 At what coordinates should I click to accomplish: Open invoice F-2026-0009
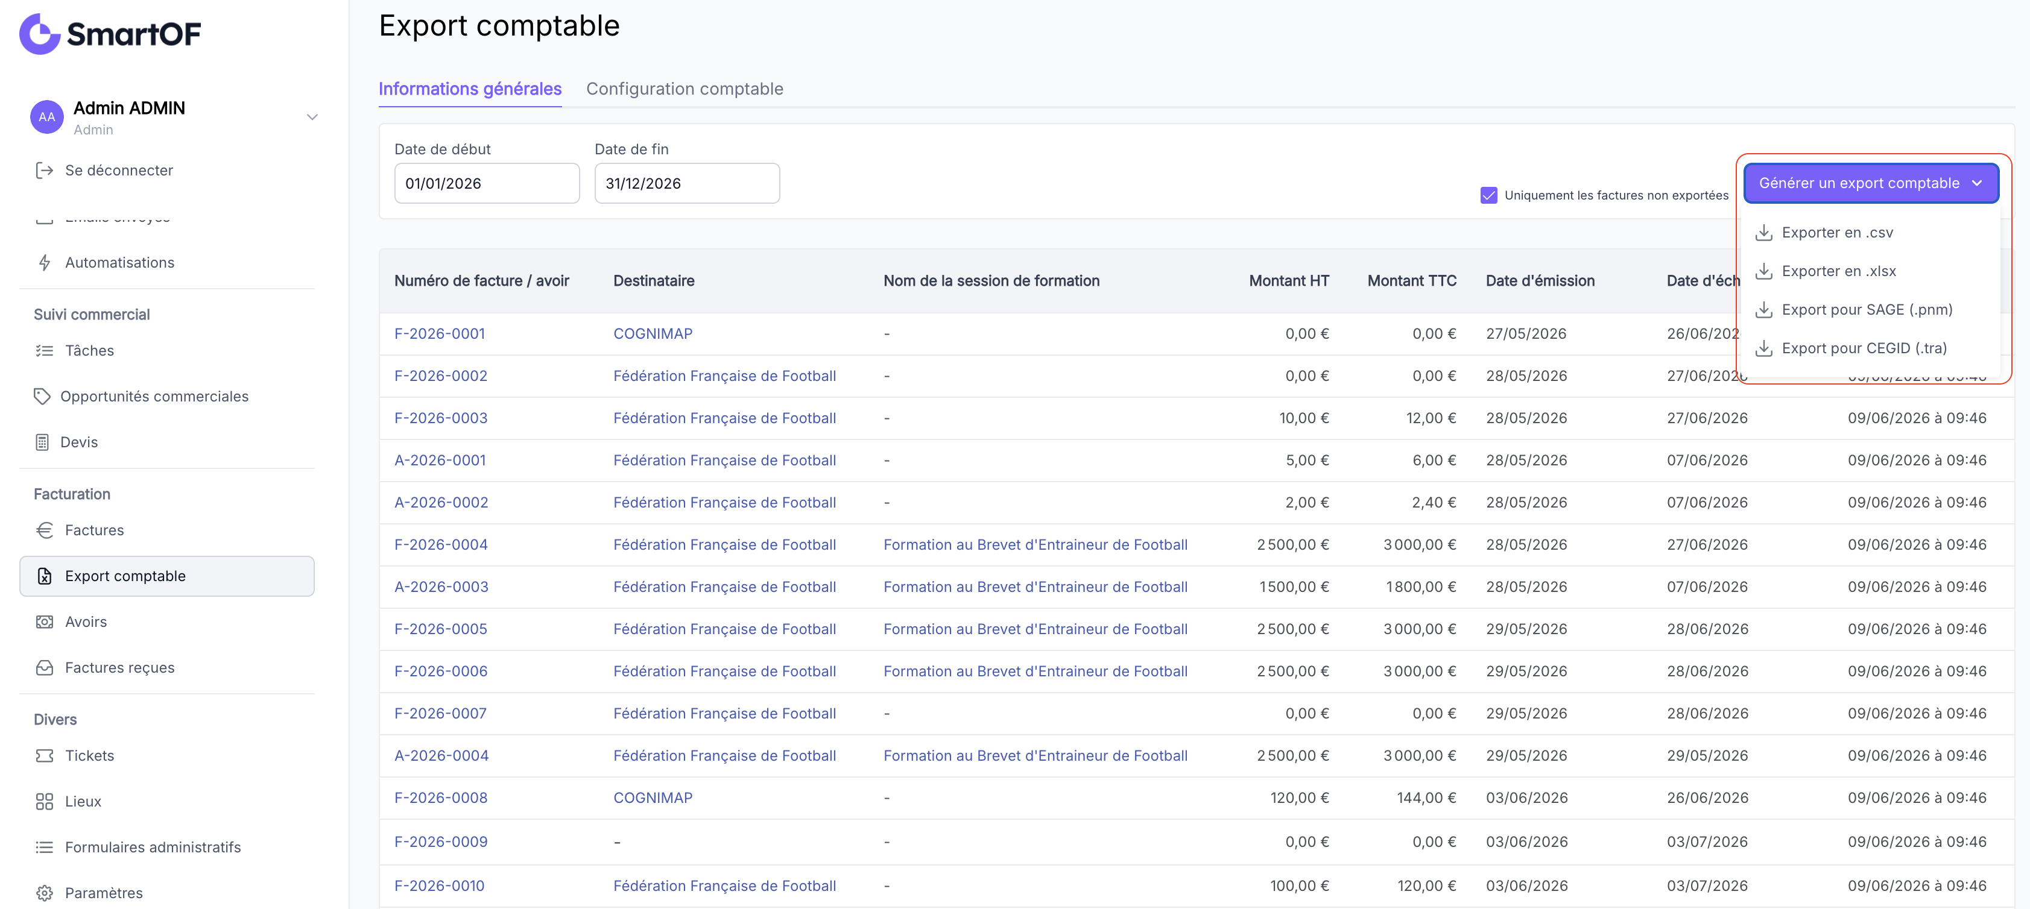pos(440,841)
